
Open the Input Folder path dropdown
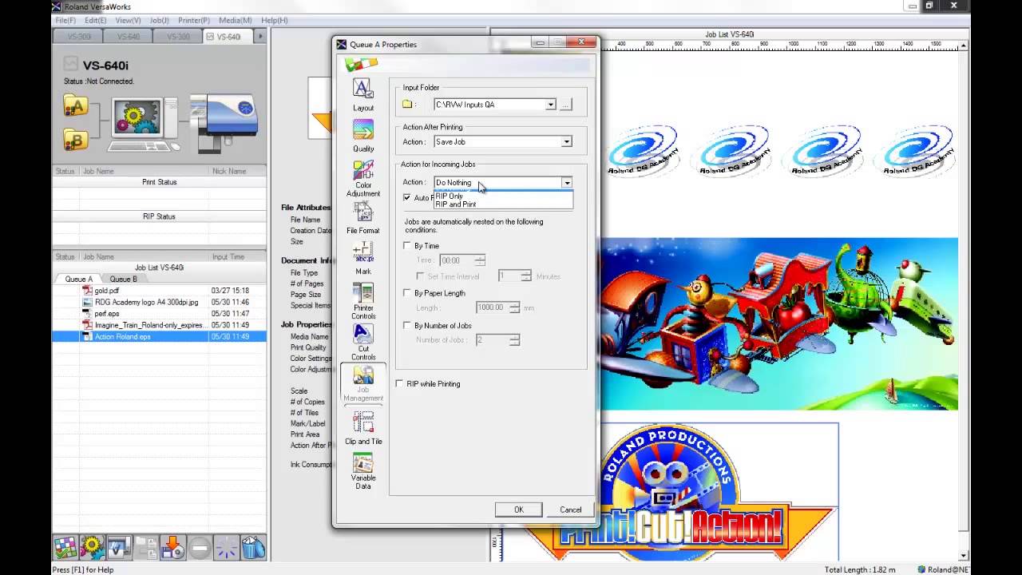(x=550, y=105)
